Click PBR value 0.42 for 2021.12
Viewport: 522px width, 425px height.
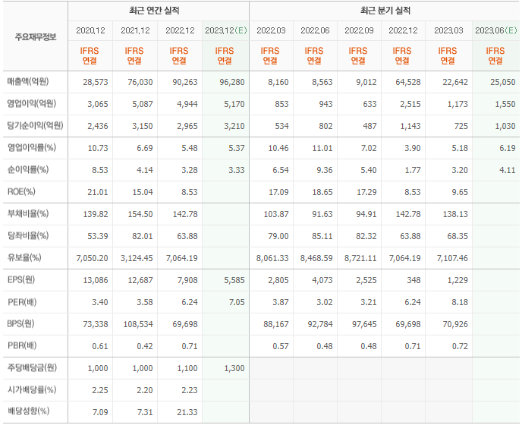coord(145,346)
